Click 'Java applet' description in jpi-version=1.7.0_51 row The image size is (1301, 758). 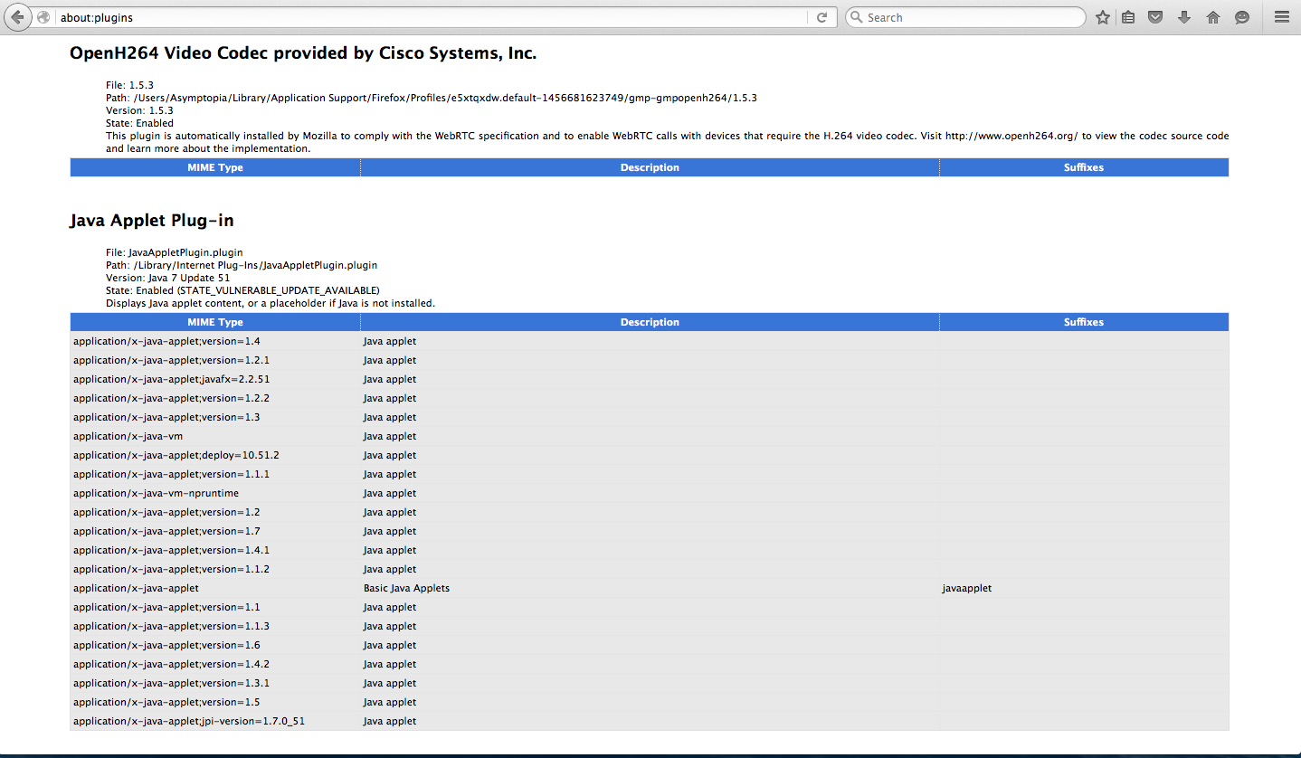650,721
